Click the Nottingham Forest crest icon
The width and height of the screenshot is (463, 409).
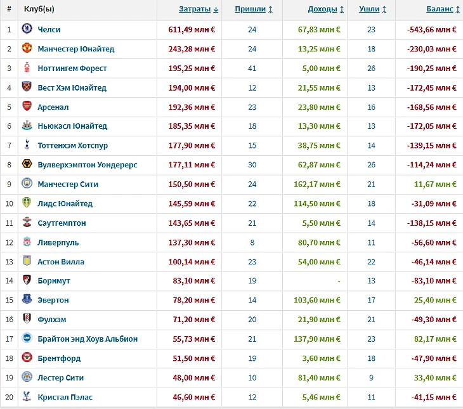pos(27,68)
